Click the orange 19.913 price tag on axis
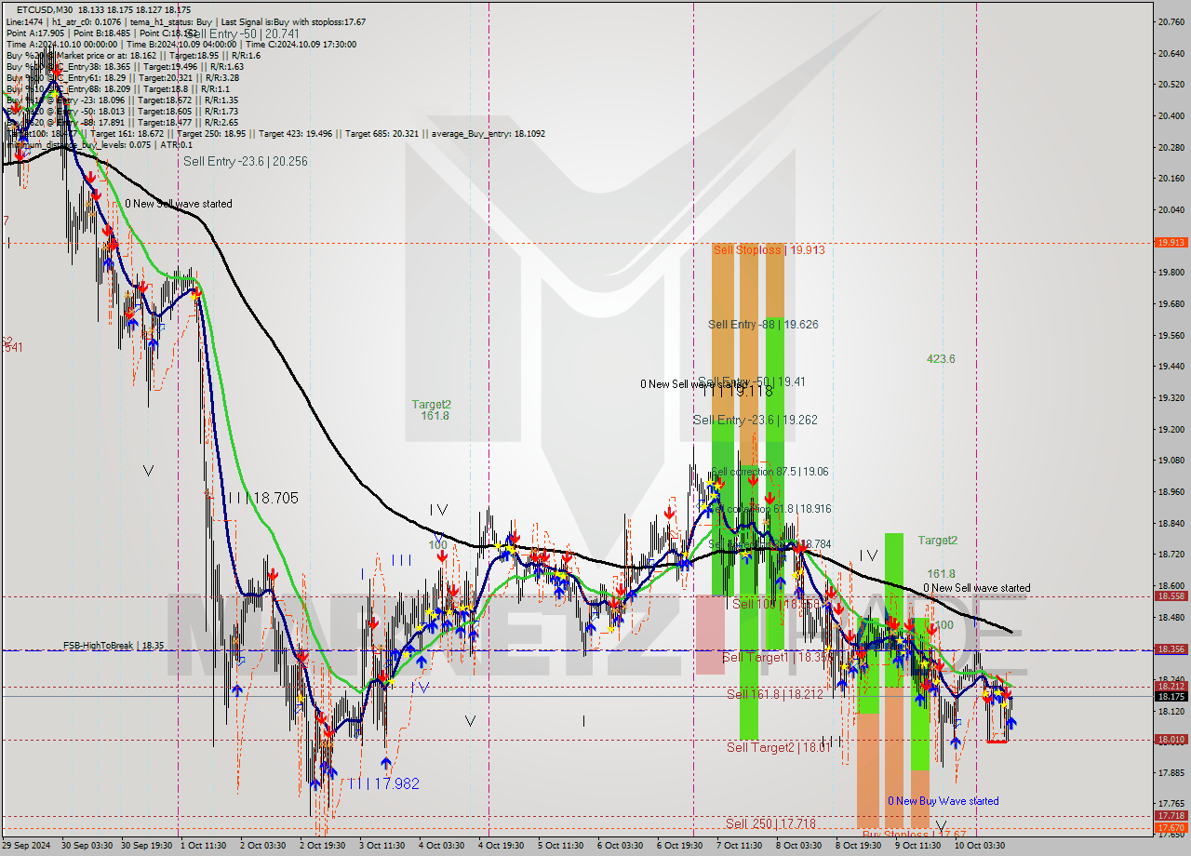This screenshot has height=856, width=1191. (1171, 242)
